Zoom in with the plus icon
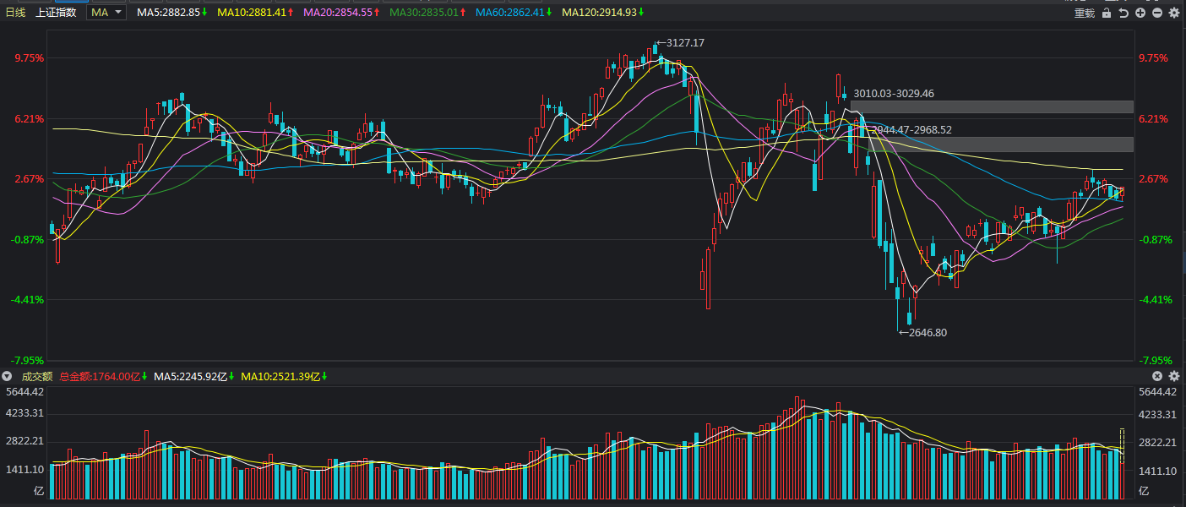1186x507 pixels. [1140, 13]
